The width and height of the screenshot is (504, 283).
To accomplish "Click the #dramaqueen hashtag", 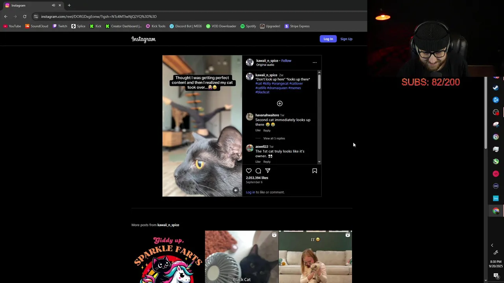I will coord(277,88).
